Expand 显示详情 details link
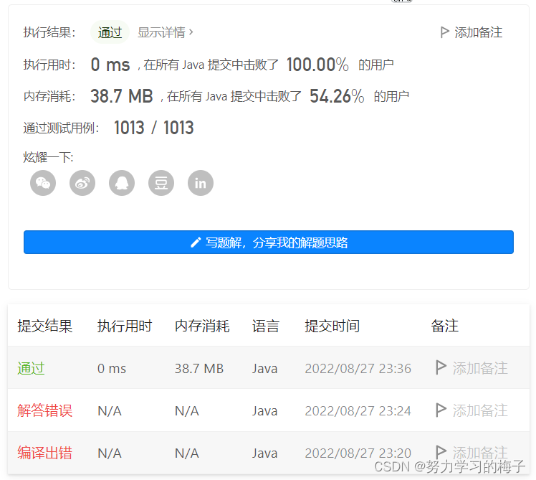 (x=166, y=32)
